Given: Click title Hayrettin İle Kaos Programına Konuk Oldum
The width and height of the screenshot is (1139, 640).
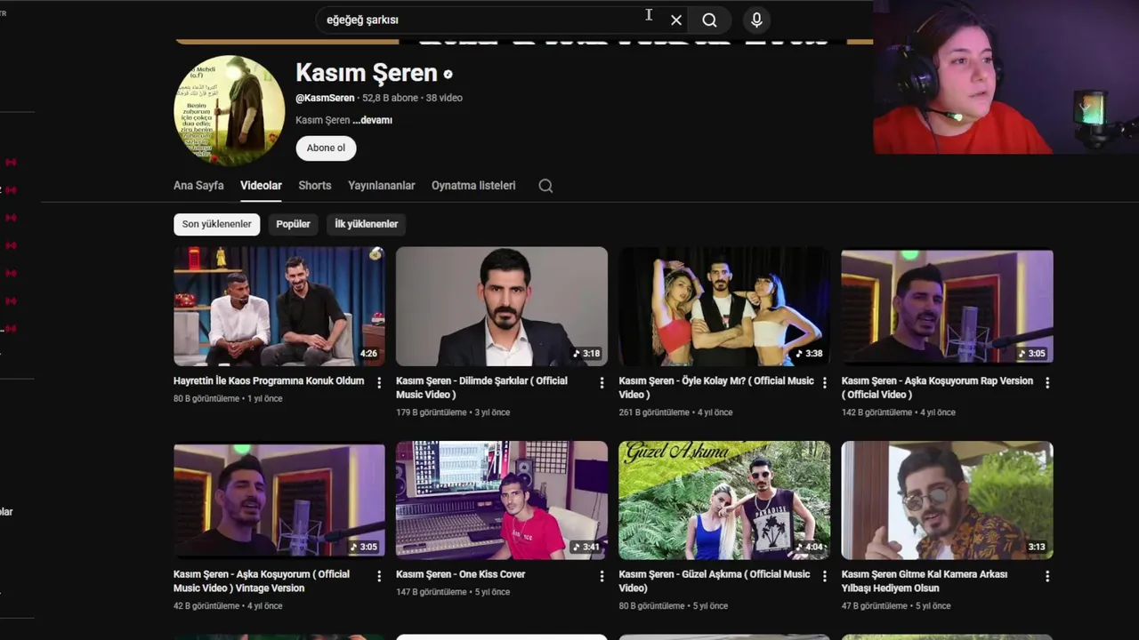Looking at the screenshot, I should pos(269,380).
